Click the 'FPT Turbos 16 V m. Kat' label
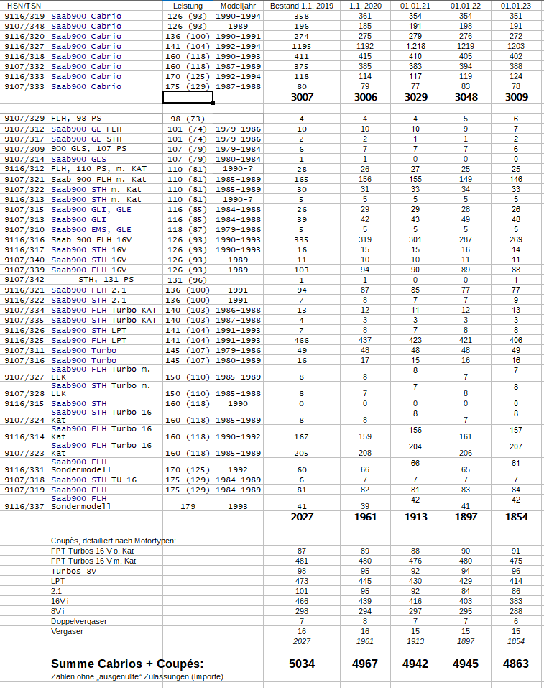Image resolution: width=544 pixels, height=688 pixels. 93,561
